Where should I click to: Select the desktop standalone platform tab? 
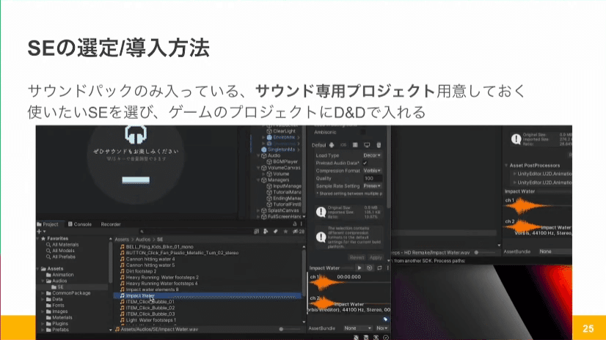(x=367, y=145)
